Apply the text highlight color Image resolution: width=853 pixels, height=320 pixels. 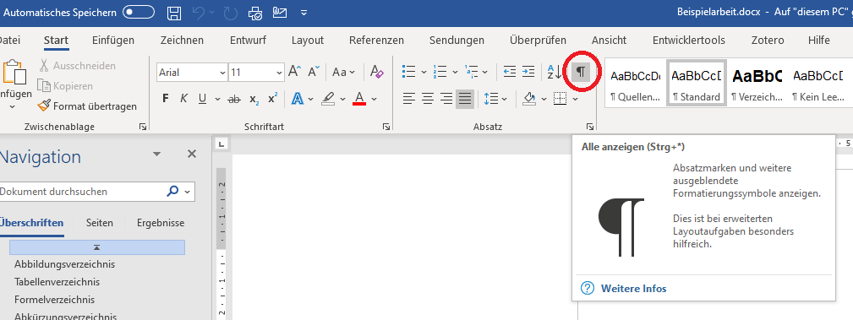(x=327, y=98)
